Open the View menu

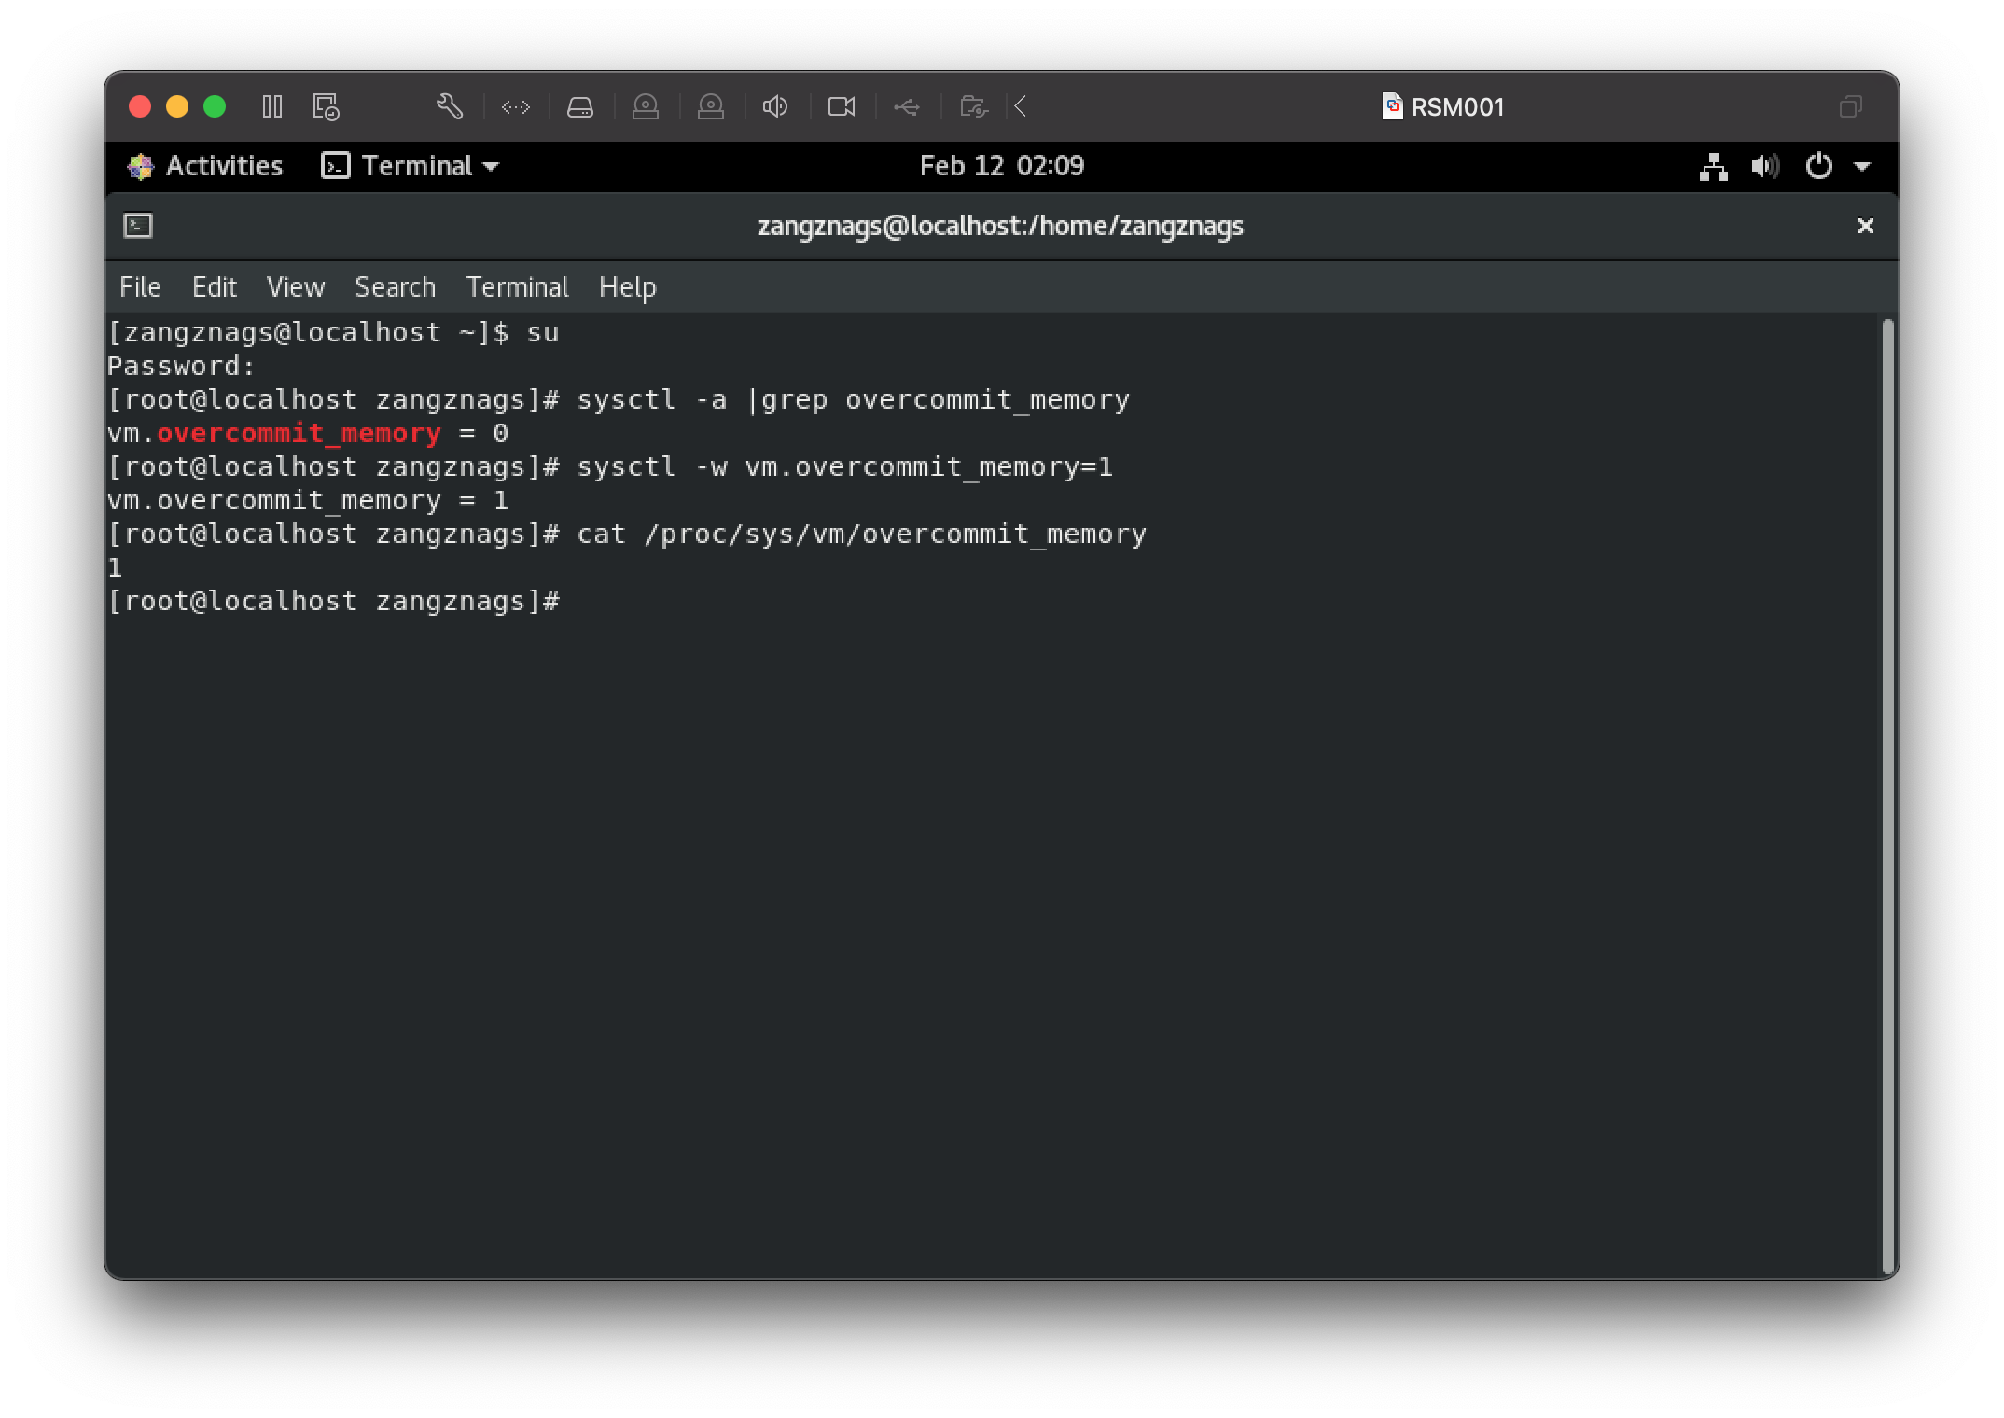[x=295, y=287]
